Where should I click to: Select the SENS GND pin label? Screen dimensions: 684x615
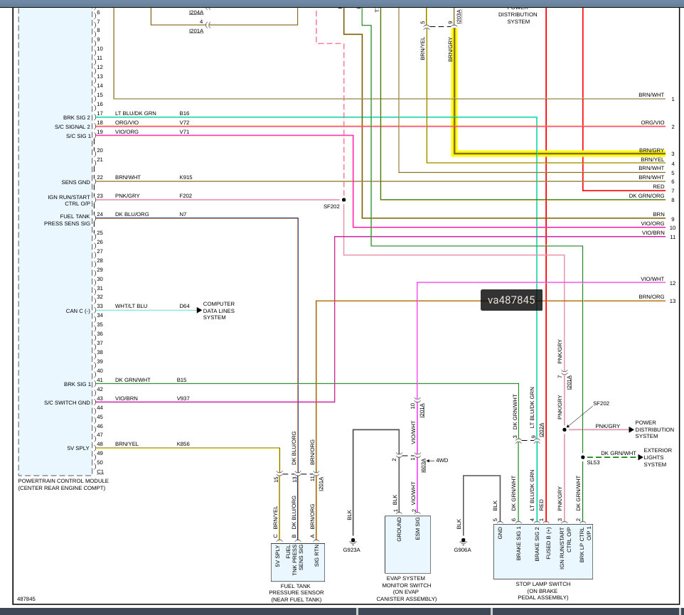(75, 182)
